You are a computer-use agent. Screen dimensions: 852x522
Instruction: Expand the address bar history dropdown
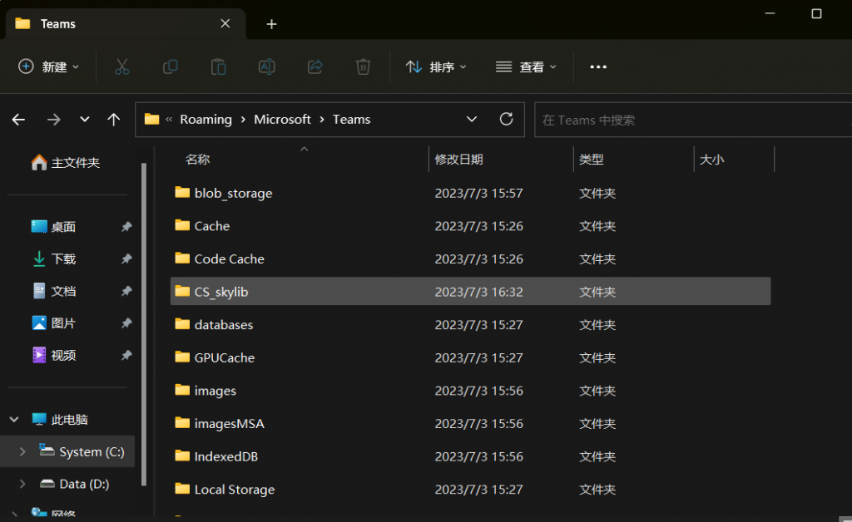coord(472,120)
